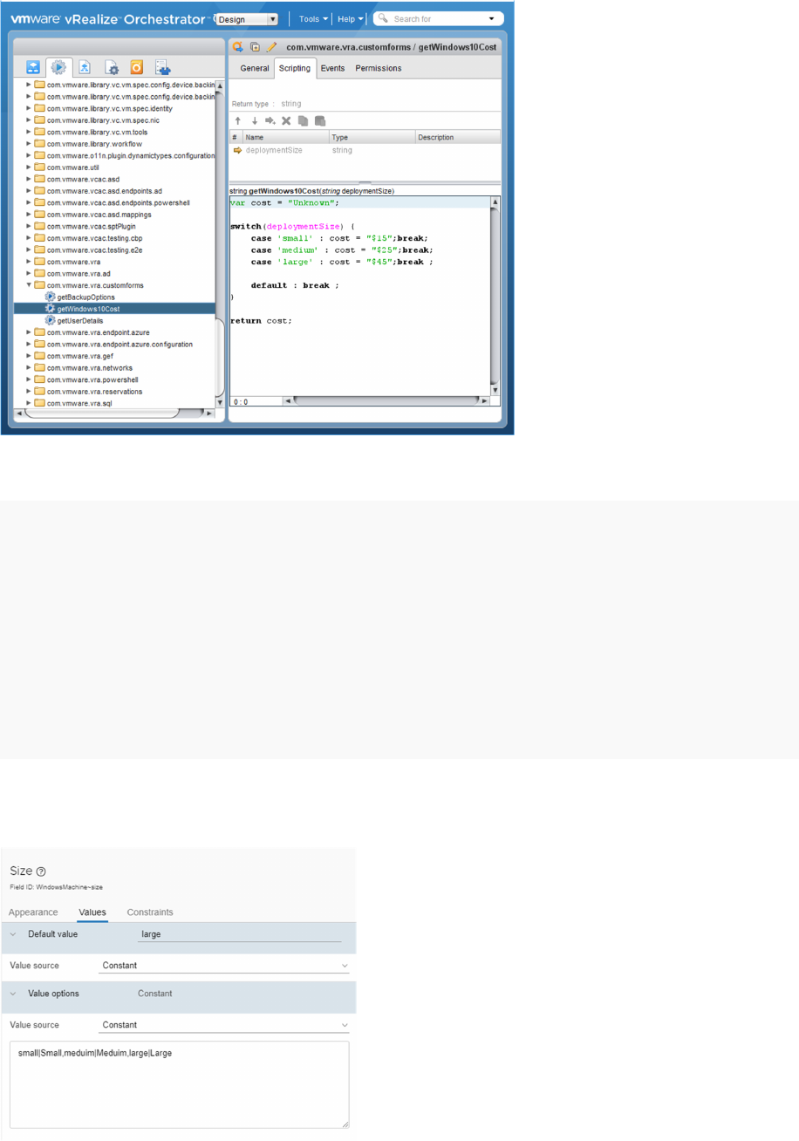Switch to the Events tab
This screenshot has height=1141, width=799.
tap(332, 68)
